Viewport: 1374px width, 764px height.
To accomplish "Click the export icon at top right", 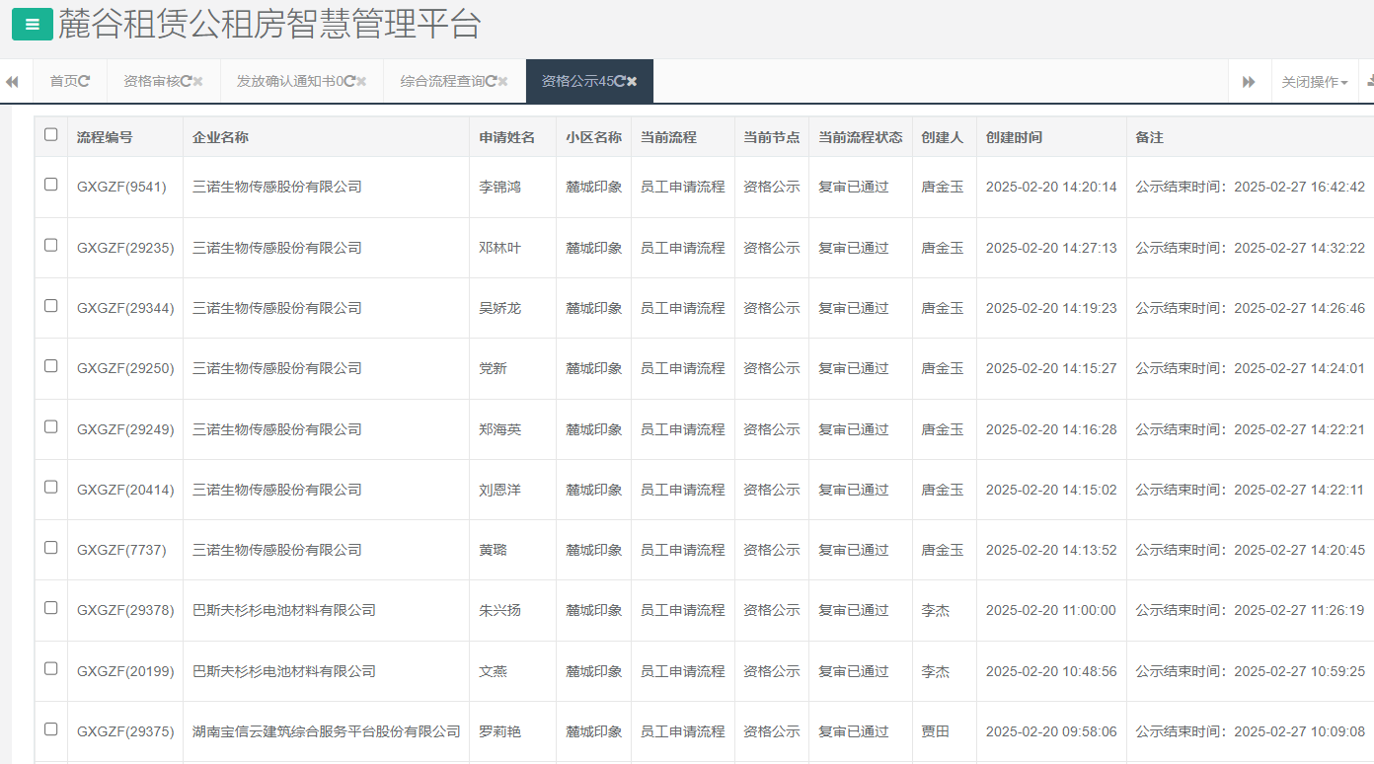I will point(1370,82).
